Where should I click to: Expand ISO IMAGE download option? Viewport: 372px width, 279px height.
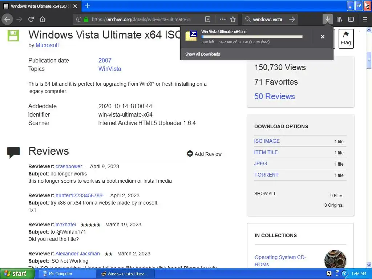pos(267,141)
